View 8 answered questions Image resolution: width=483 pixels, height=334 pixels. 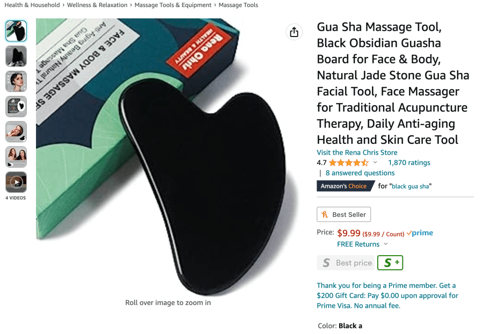point(360,173)
